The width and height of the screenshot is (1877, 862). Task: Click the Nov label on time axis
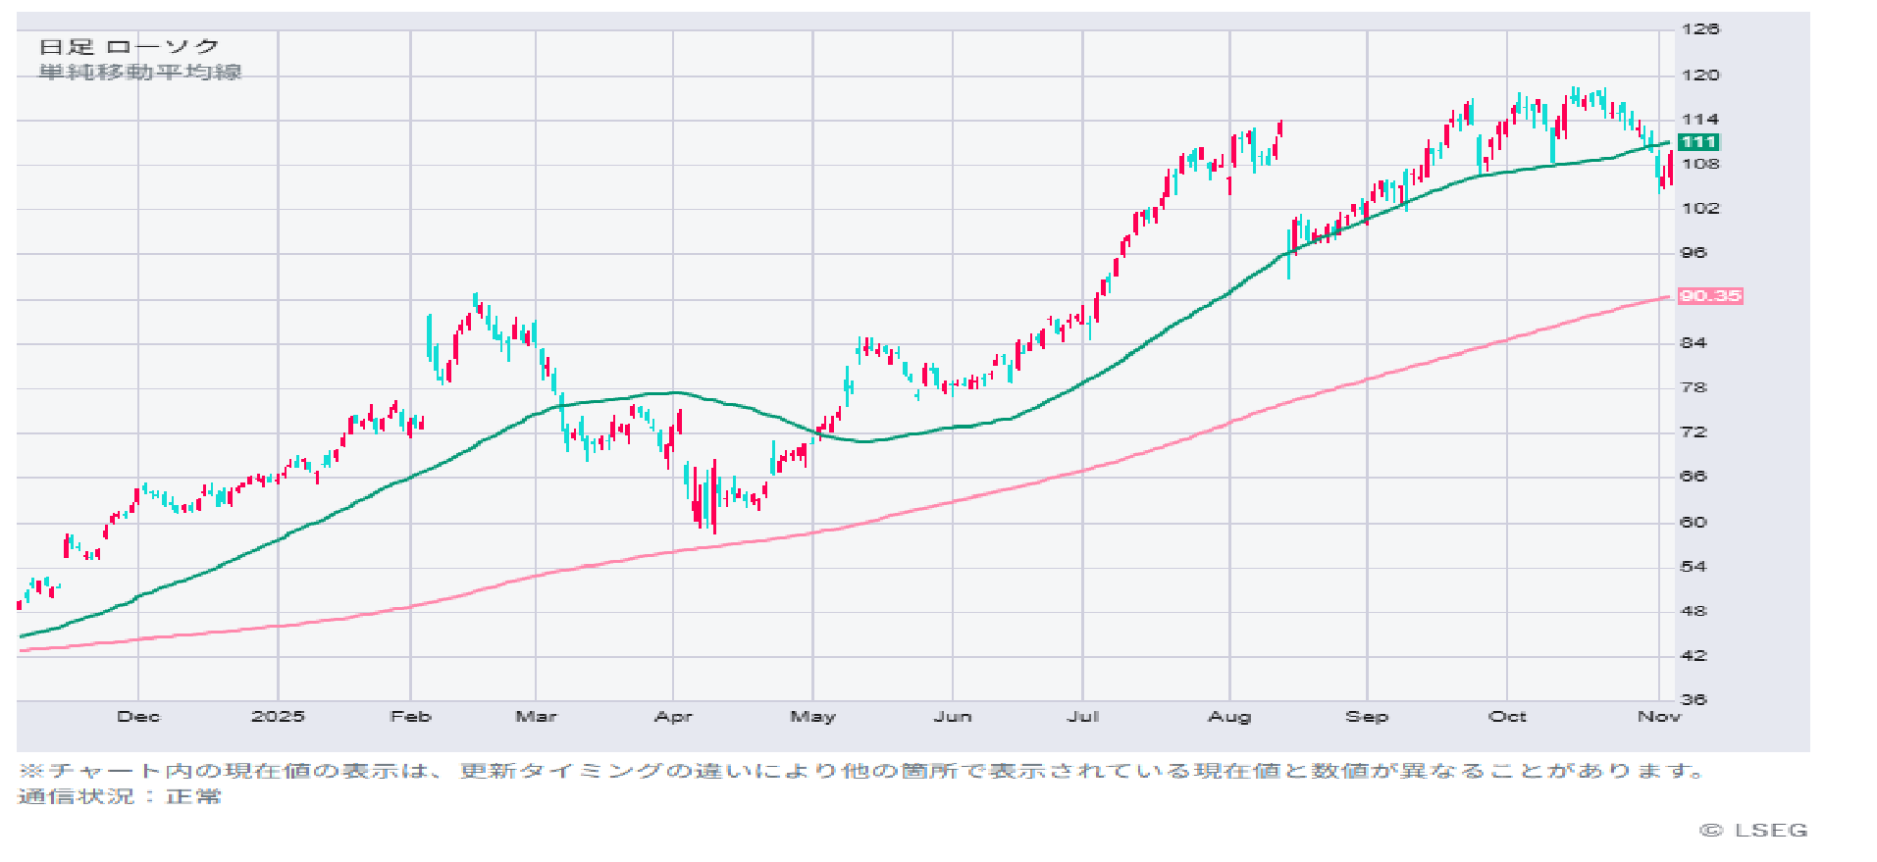pos(1658,717)
